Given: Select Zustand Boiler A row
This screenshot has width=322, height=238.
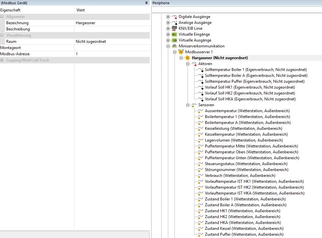Looking at the screenshot, I should (246, 205).
